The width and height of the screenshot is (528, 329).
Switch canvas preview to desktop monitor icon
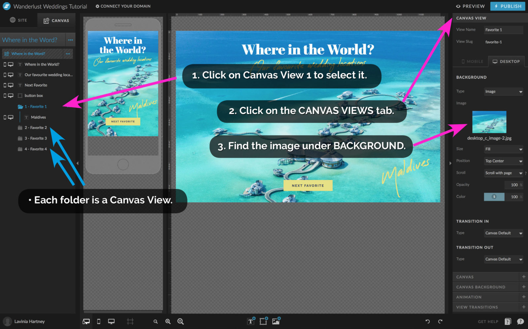point(112,321)
